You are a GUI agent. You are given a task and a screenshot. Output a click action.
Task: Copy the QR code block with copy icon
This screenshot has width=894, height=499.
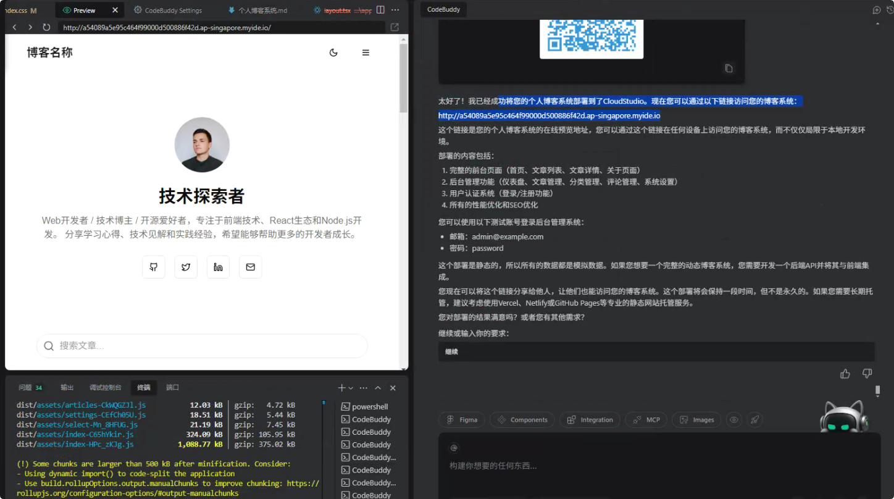[729, 69]
